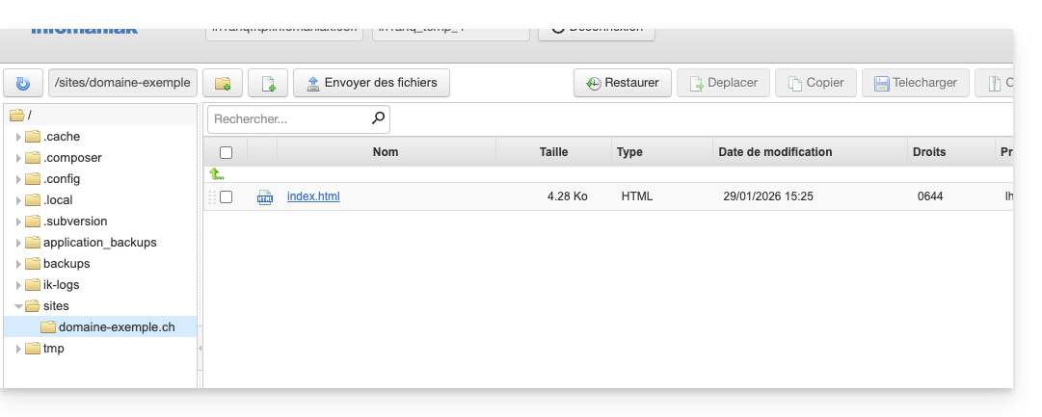Click the go up one level arrow
The height and width of the screenshot is (417, 1042).
[x=217, y=174]
